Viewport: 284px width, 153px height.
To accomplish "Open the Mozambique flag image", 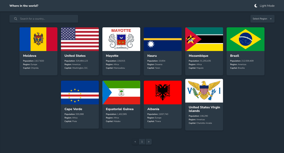I will coord(204,39).
